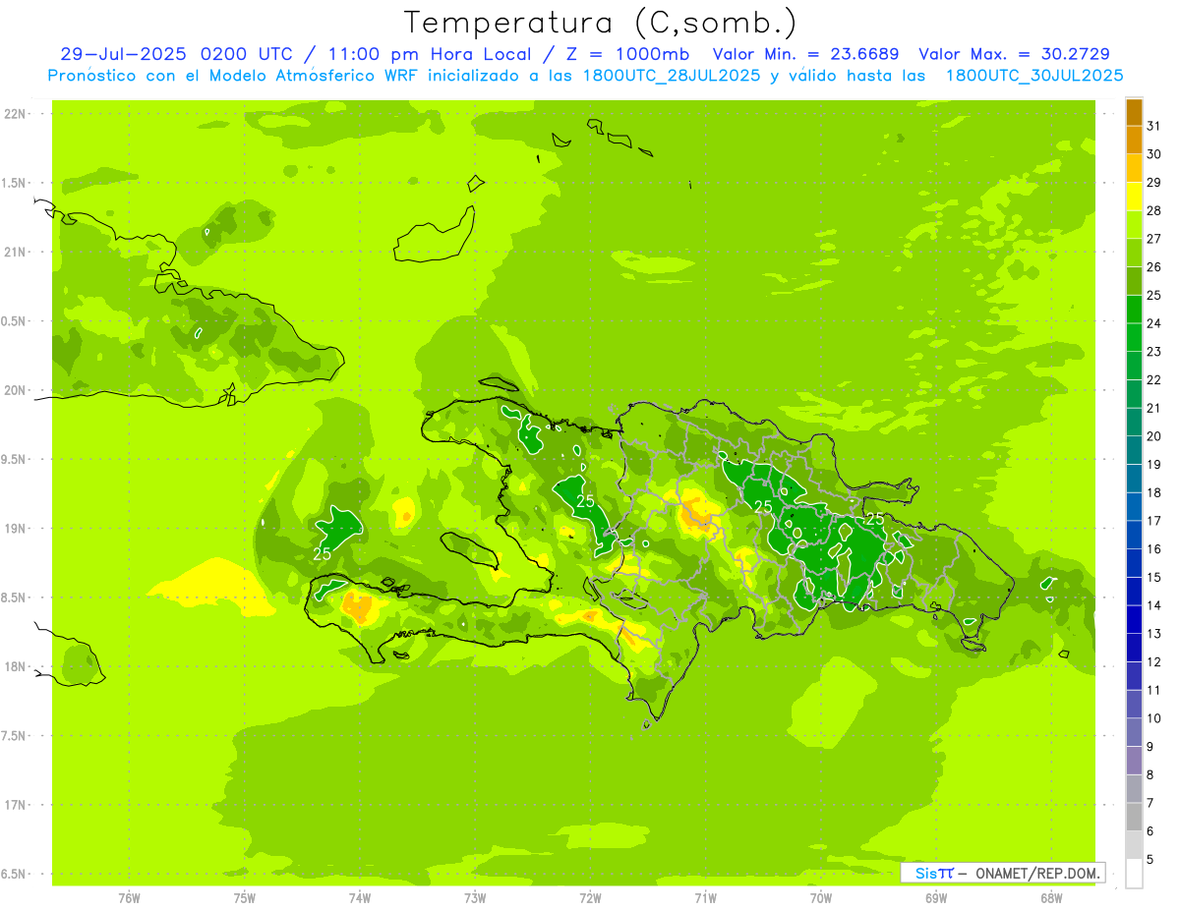Click the "25" contour label west of Haiti's southern peninsula

click(x=322, y=554)
